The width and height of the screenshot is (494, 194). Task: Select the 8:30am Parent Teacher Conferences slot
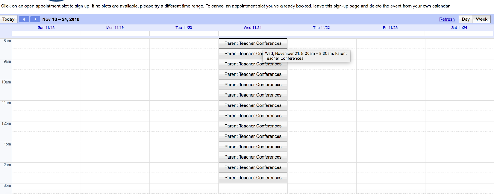tap(241, 54)
